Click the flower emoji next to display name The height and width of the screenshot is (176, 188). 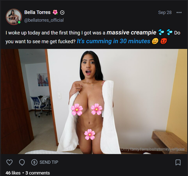click(x=55, y=12)
